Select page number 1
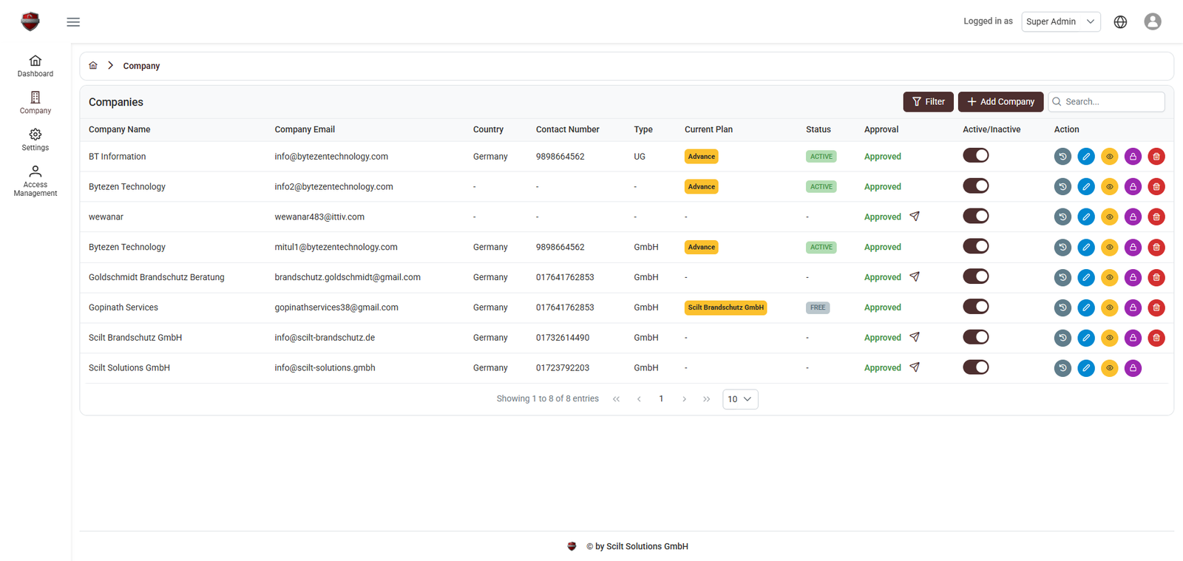Image resolution: width=1183 pixels, height=561 pixels. coord(661,399)
